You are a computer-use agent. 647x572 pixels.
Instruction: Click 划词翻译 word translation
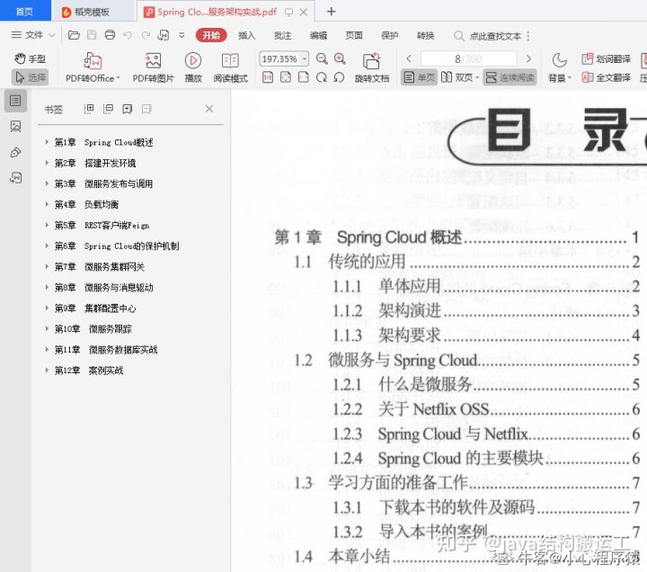606,58
